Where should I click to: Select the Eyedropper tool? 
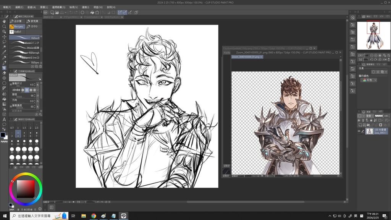pyautogui.click(x=4, y=52)
